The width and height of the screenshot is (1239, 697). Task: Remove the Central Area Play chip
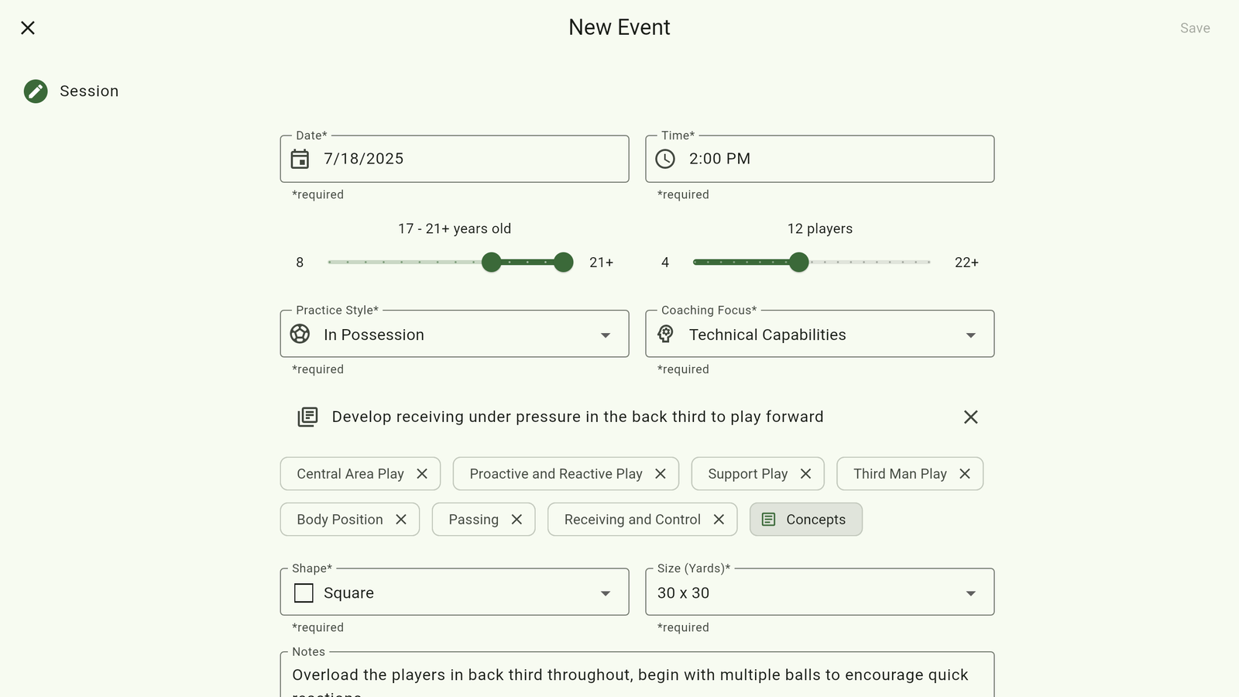tap(422, 474)
